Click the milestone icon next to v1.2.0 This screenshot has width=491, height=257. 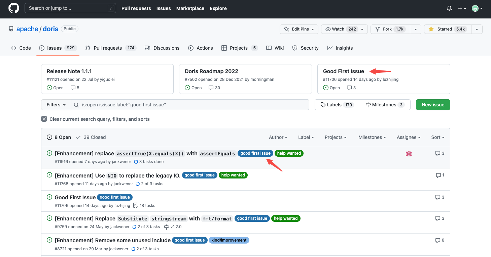[167, 227]
